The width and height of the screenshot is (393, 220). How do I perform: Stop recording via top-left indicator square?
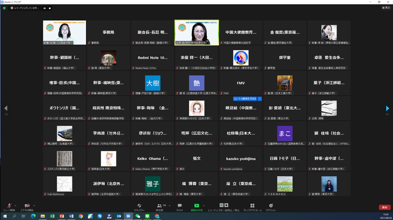point(50,8)
